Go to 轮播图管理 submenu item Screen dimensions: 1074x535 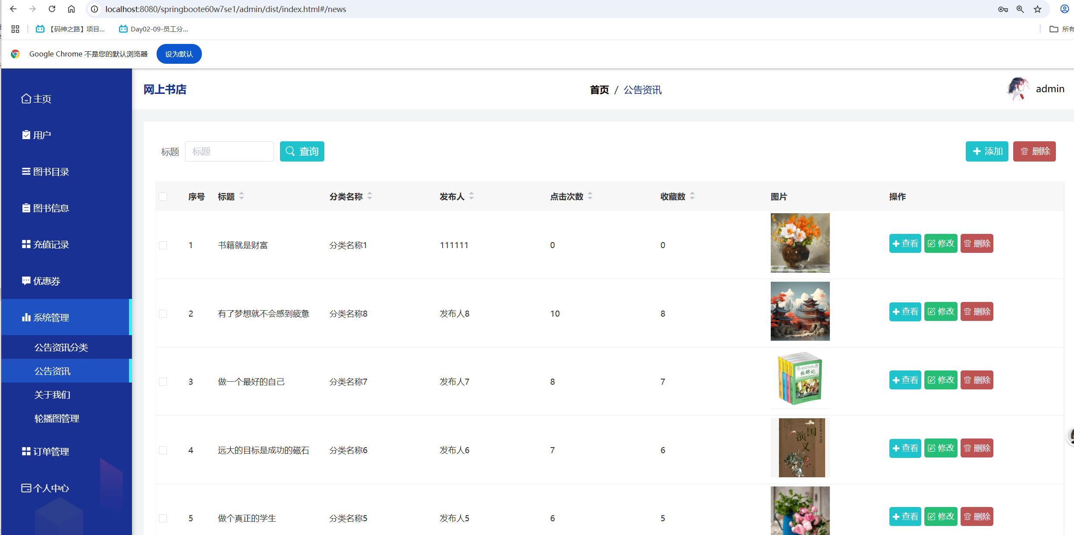57,418
